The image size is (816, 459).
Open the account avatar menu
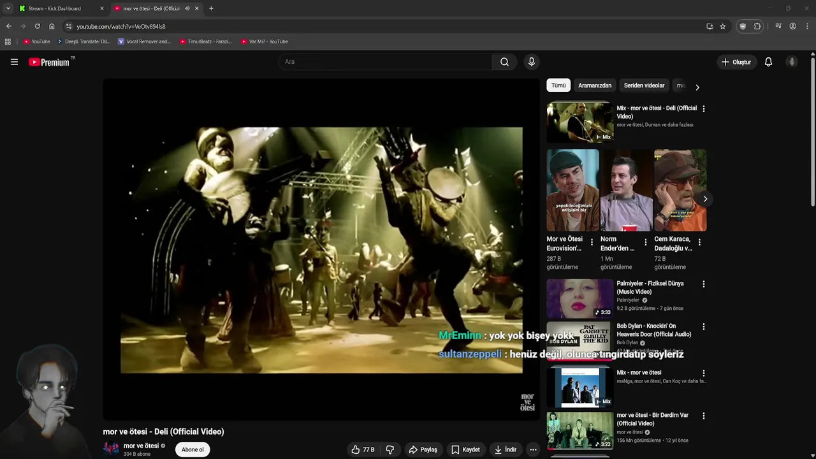[792, 62]
